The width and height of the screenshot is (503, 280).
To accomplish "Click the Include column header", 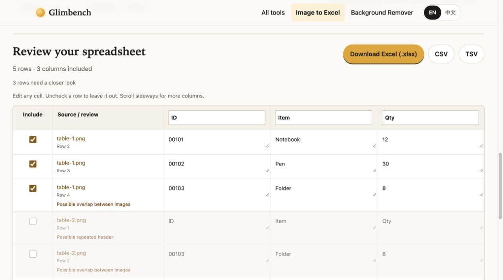I will coord(33,115).
